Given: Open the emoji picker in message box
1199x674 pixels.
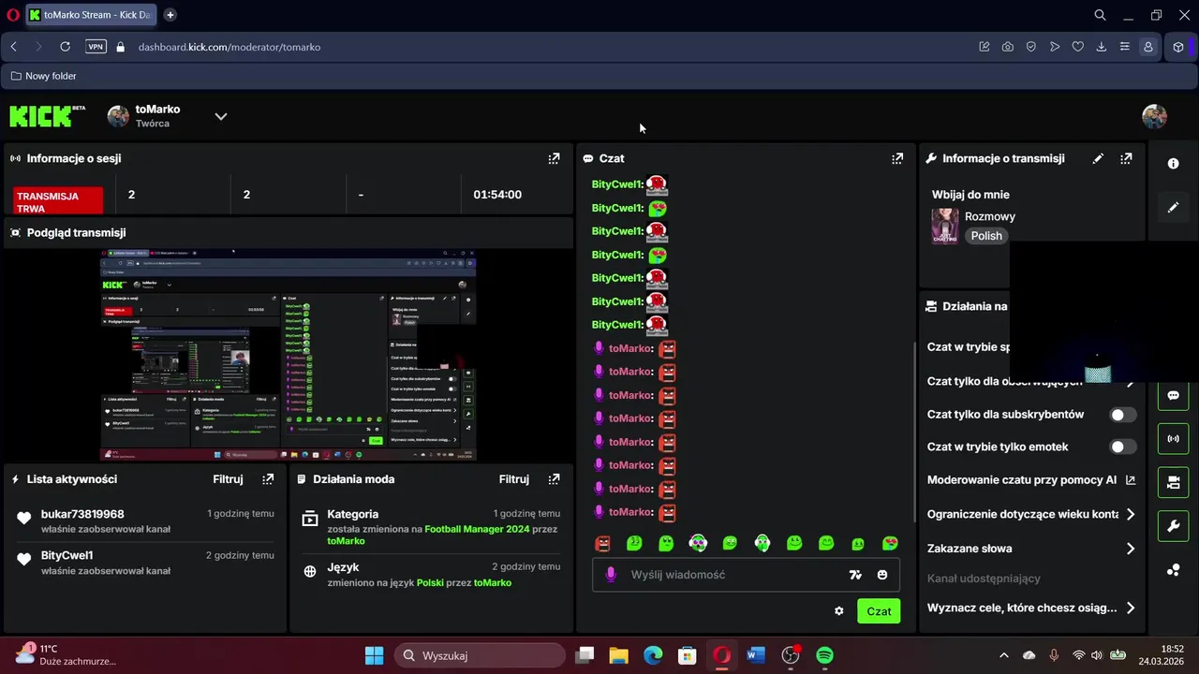Looking at the screenshot, I should [x=882, y=575].
